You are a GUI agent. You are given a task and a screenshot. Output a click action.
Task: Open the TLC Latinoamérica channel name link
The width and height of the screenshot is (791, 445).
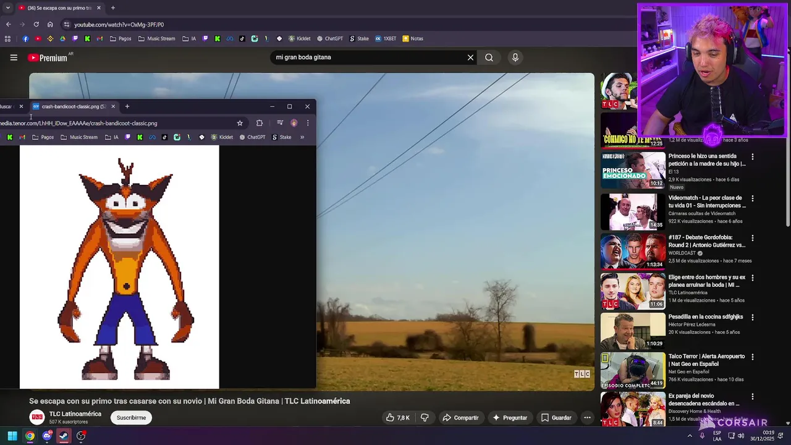click(75, 414)
